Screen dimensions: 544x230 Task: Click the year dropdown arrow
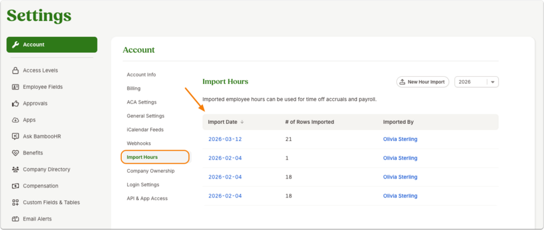coord(493,83)
